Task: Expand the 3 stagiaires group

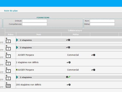Action: [x=17, y=48]
